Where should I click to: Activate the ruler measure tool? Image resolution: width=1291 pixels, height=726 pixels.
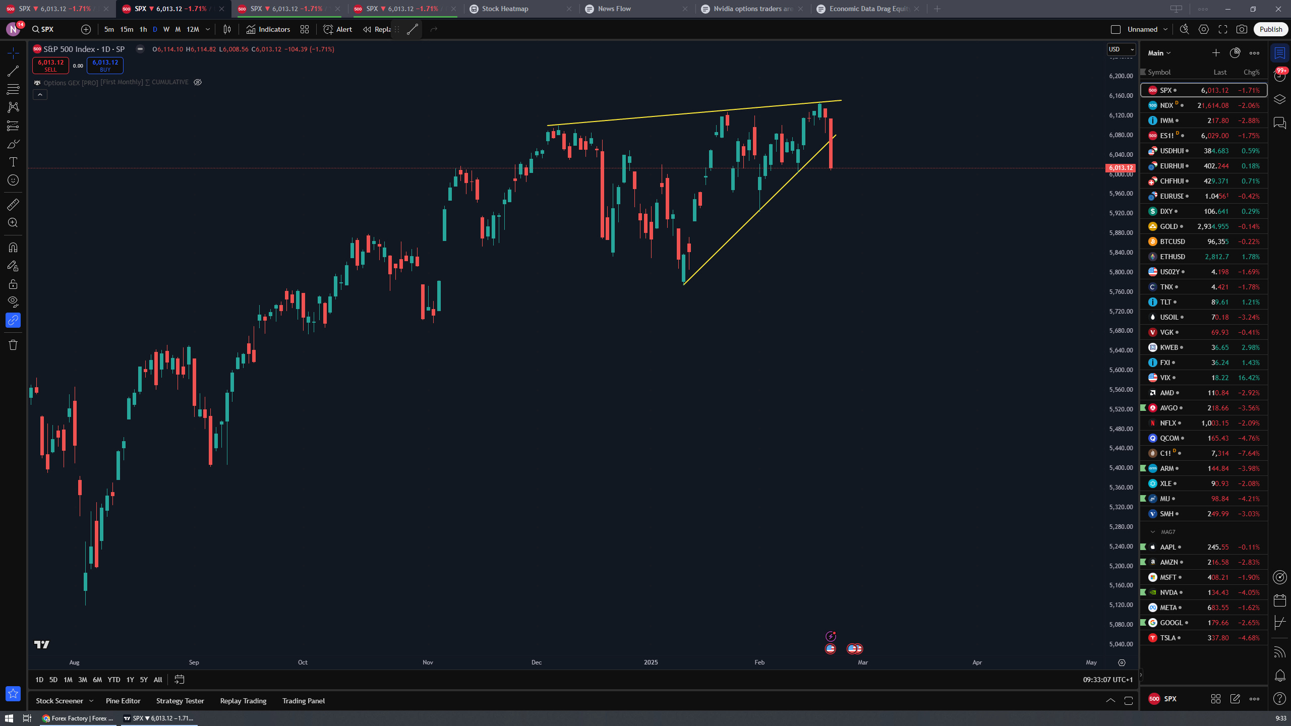[13, 204]
